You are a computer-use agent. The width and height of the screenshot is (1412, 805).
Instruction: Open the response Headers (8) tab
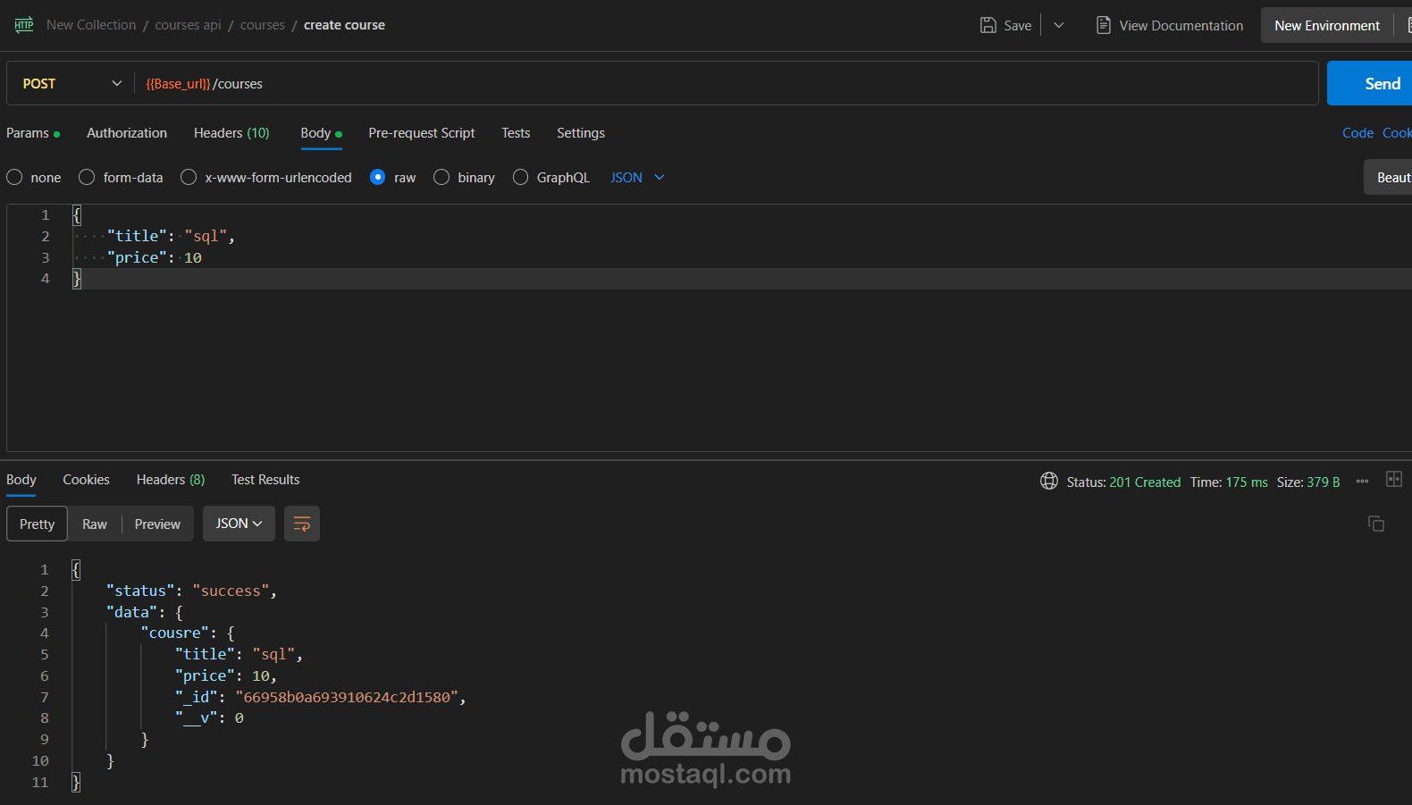pos(171,480)
